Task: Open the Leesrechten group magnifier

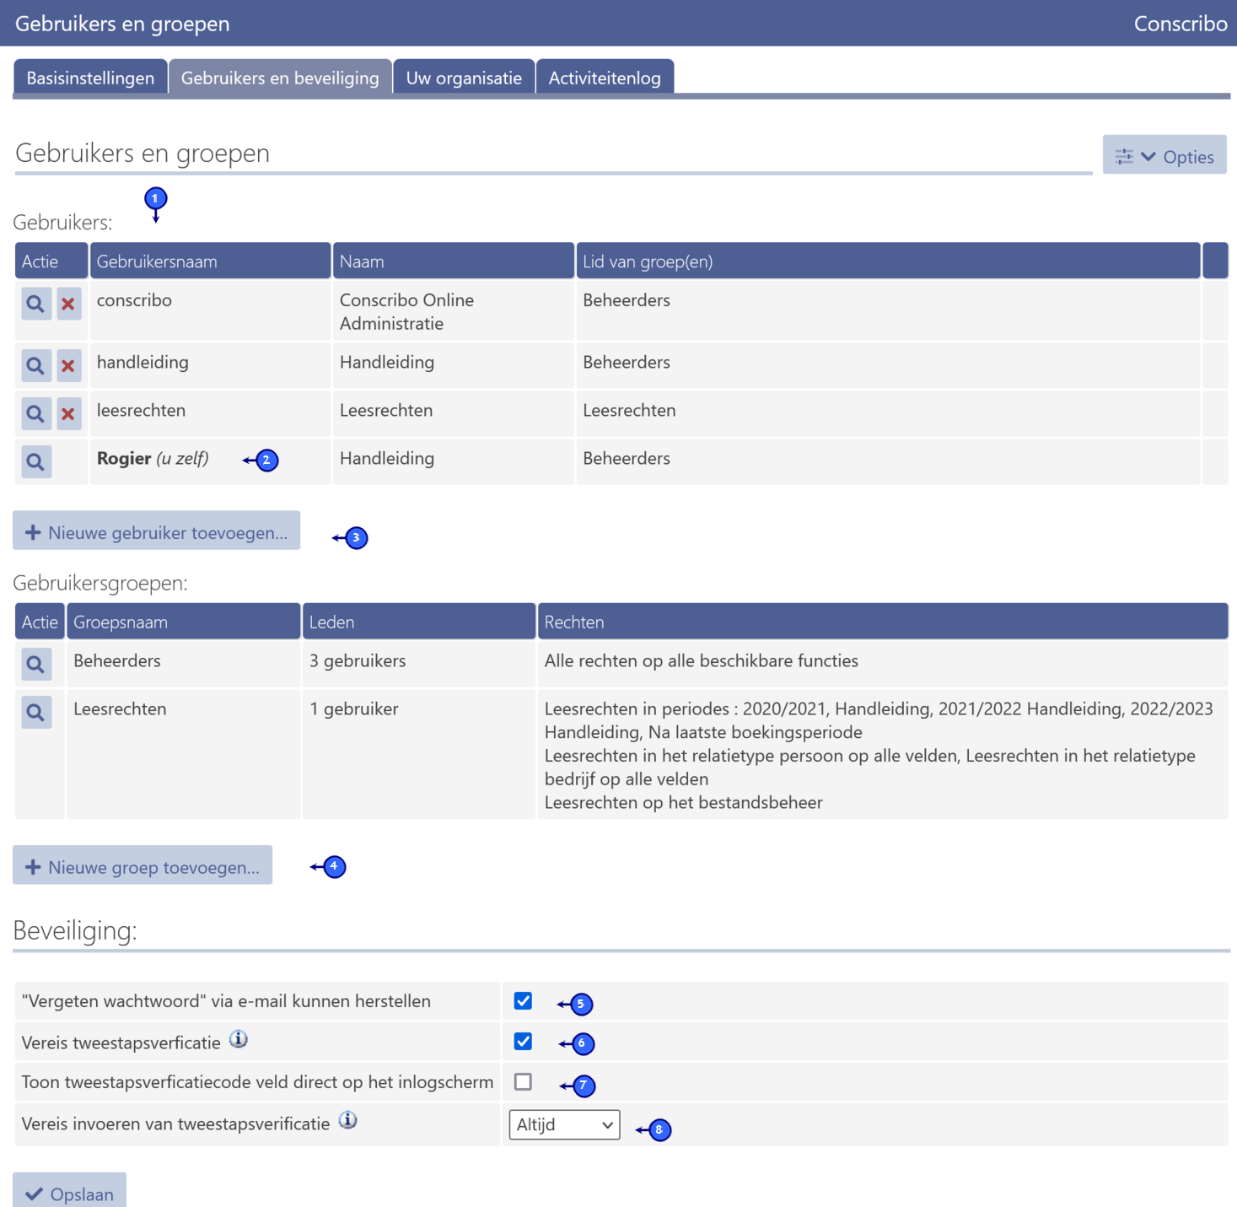Action: pos(36,712)
